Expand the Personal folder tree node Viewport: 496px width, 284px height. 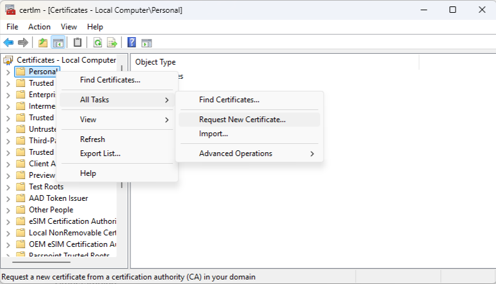(8, 72)
